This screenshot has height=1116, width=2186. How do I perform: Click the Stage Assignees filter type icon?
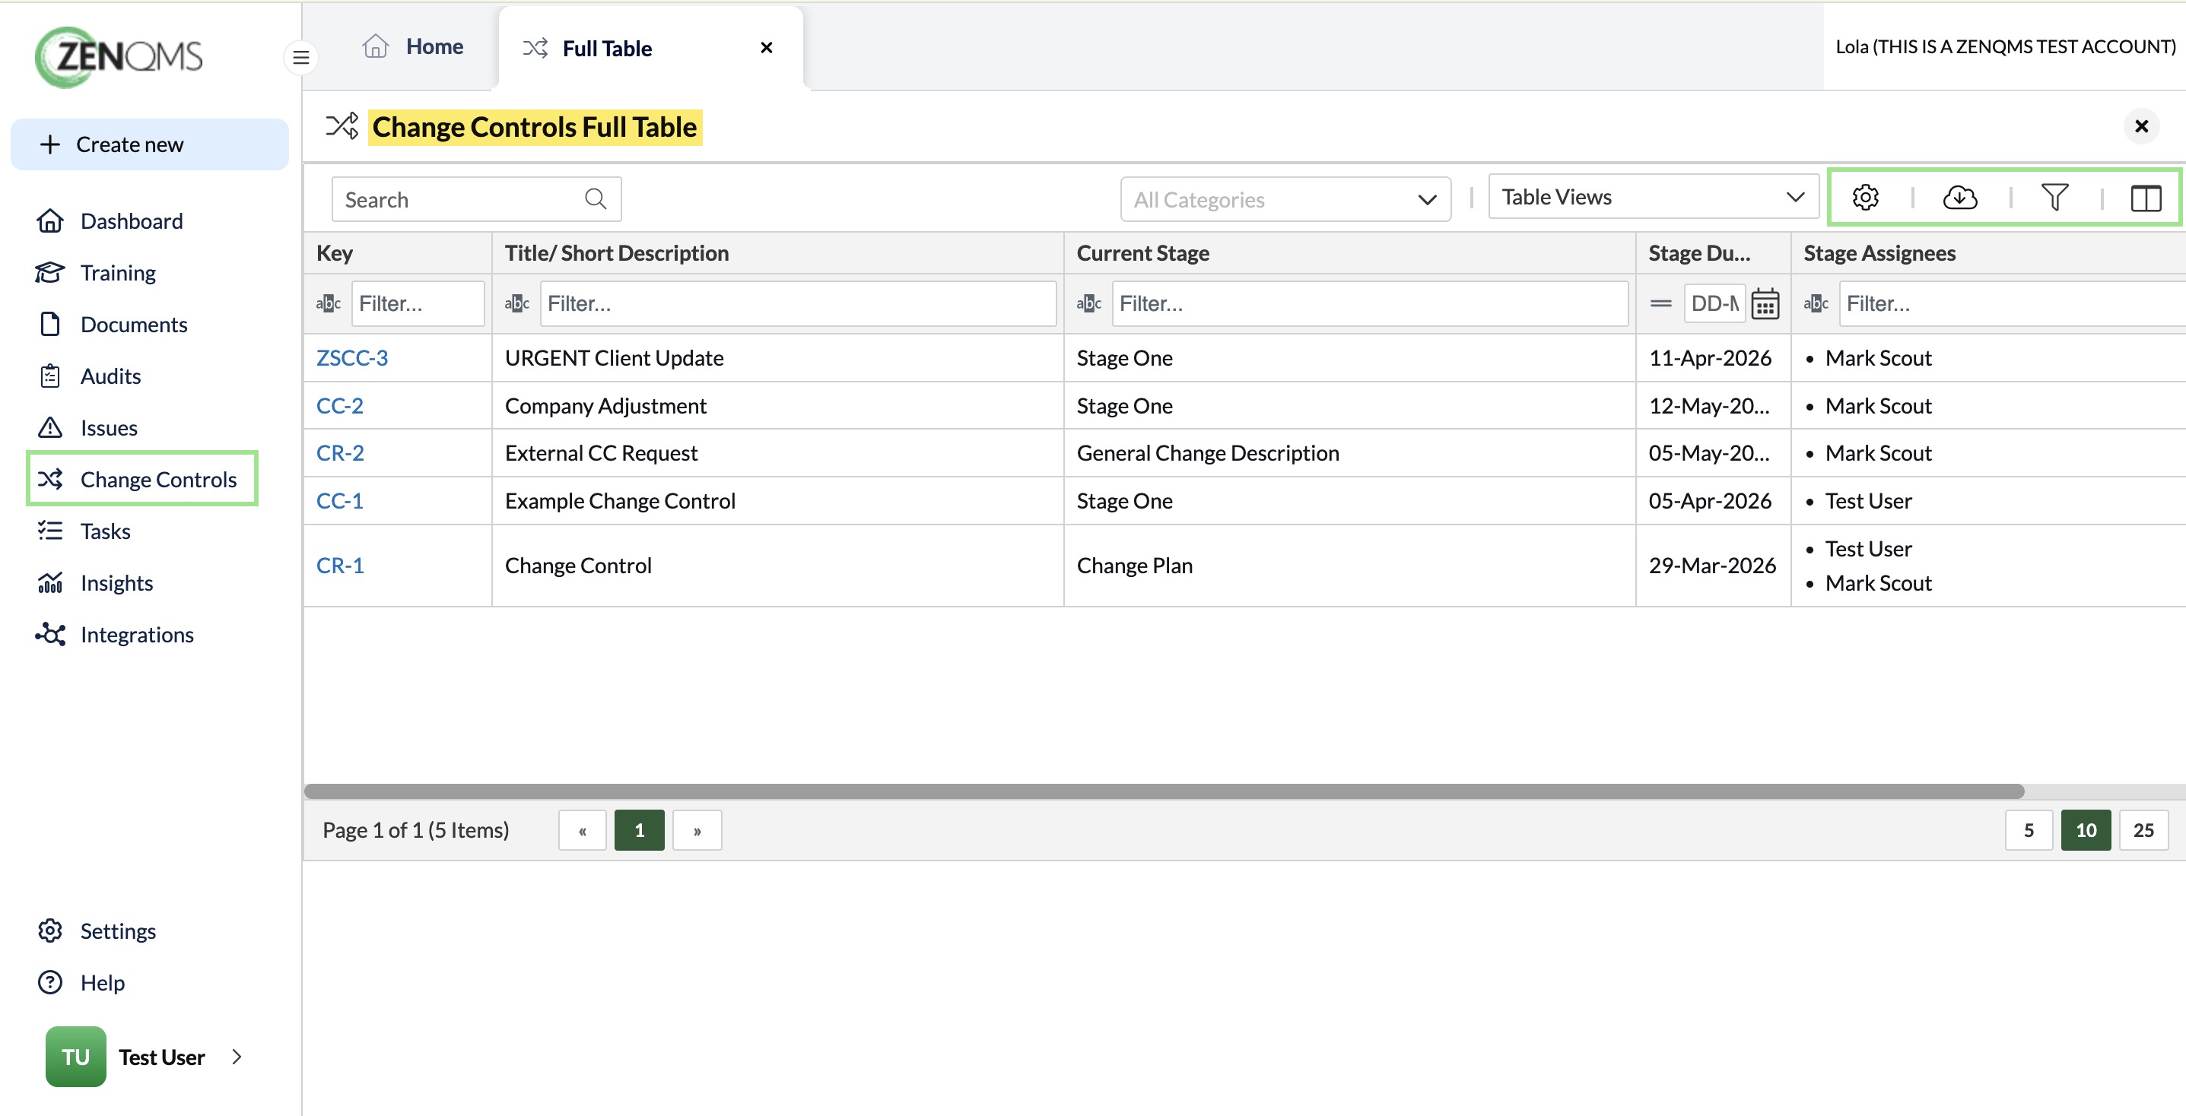[1816, 303]
